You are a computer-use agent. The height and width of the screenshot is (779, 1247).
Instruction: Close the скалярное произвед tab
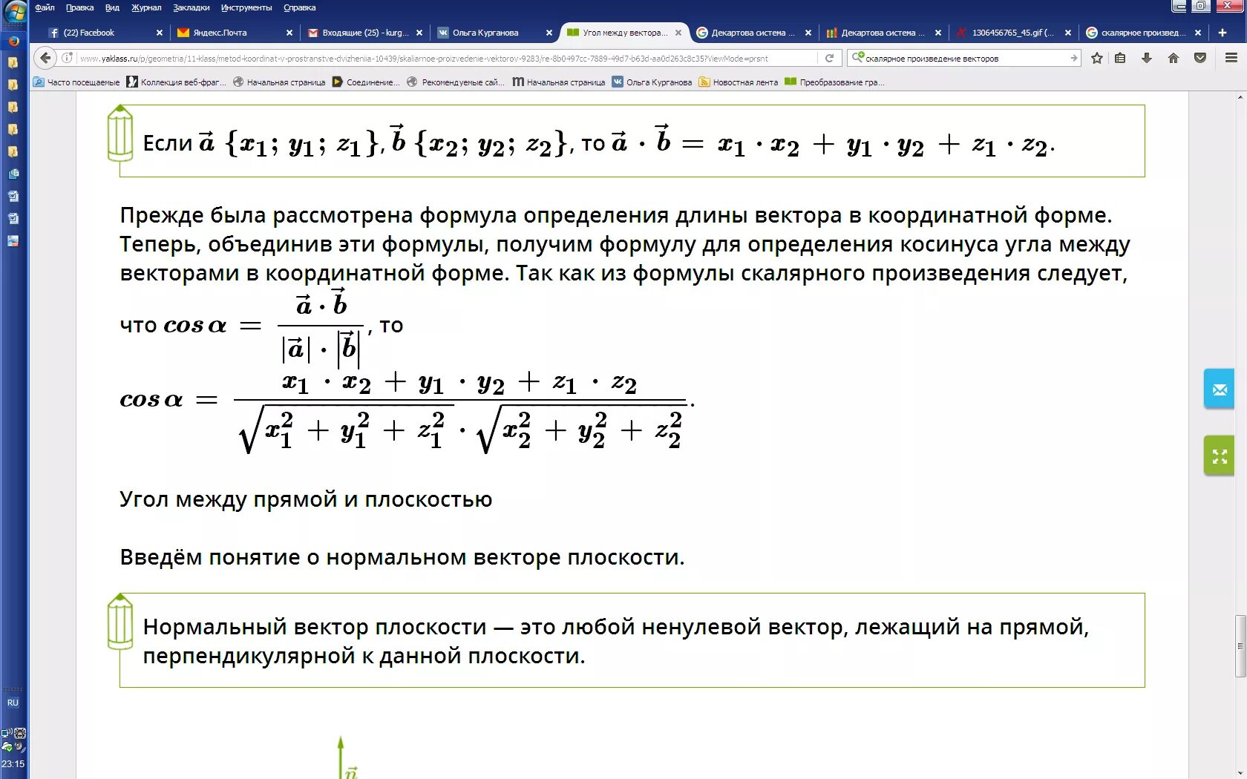[x=1198, y=33]
